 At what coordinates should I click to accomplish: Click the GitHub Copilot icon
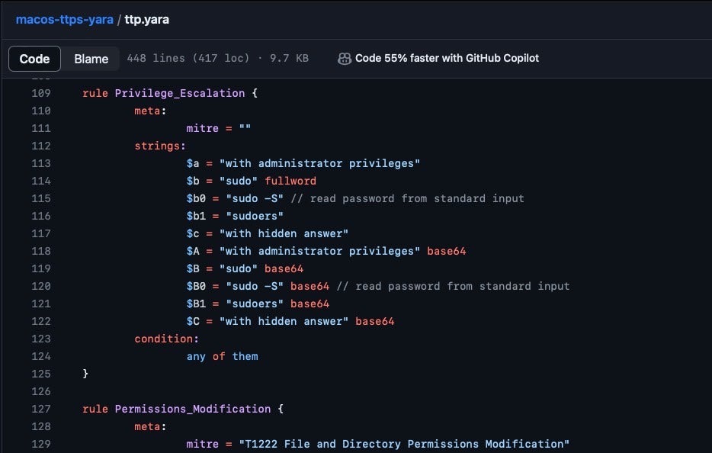[x=345, y=59]
